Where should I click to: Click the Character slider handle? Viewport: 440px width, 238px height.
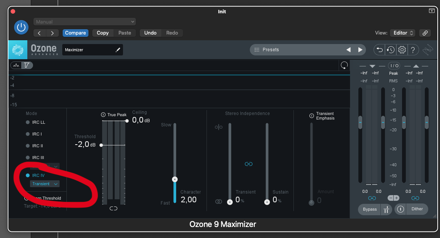175,179
